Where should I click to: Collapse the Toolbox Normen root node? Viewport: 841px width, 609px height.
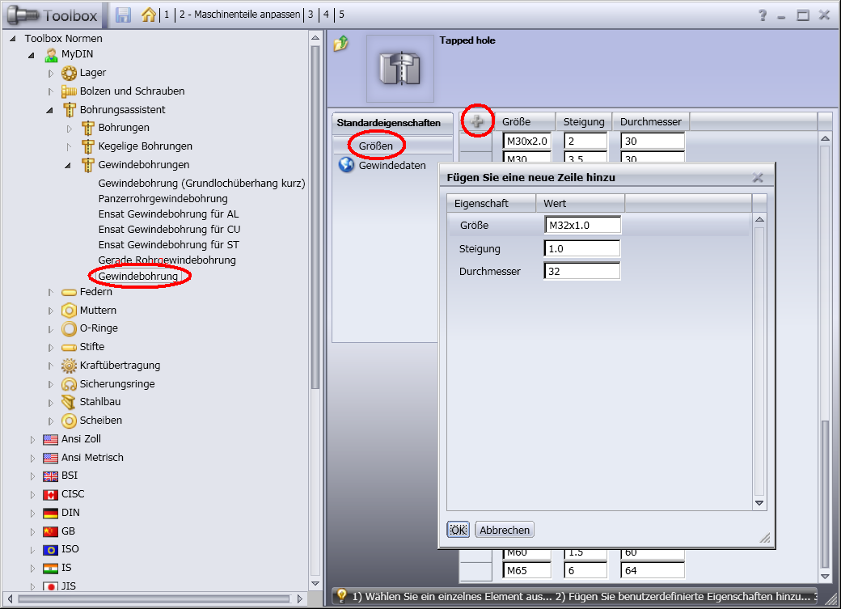click(13, 39)
